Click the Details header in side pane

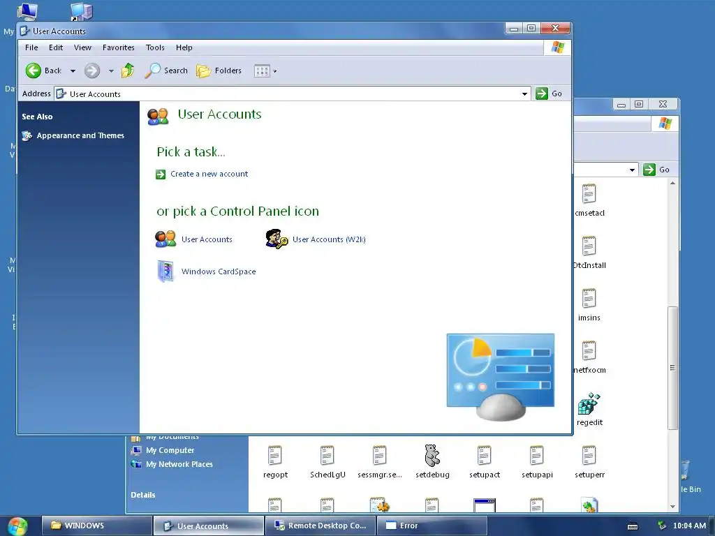tap(142, 495)
